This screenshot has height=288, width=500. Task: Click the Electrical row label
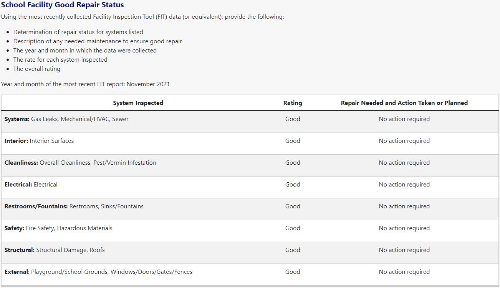(31, 185)
